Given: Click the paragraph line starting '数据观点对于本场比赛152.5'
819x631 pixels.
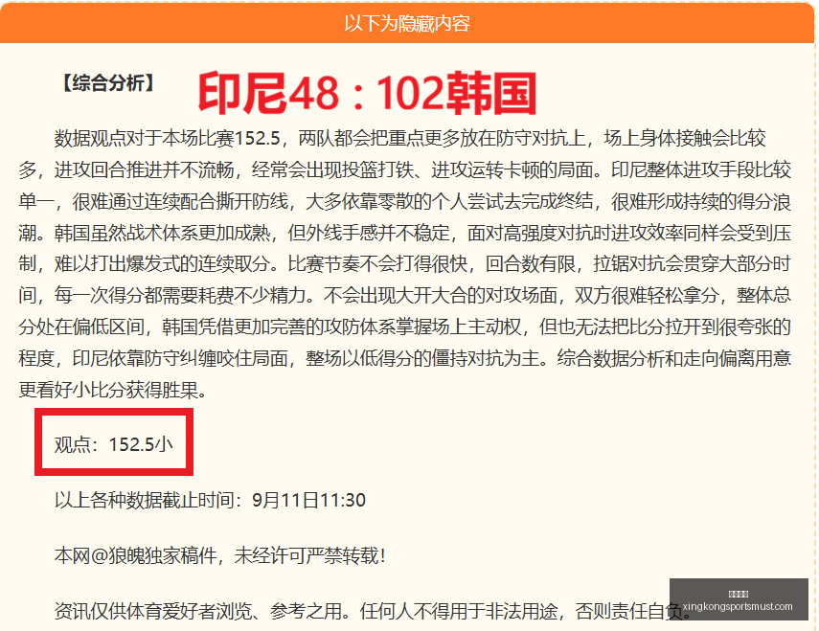Looking at the screenshot, I should coord(410,138).
